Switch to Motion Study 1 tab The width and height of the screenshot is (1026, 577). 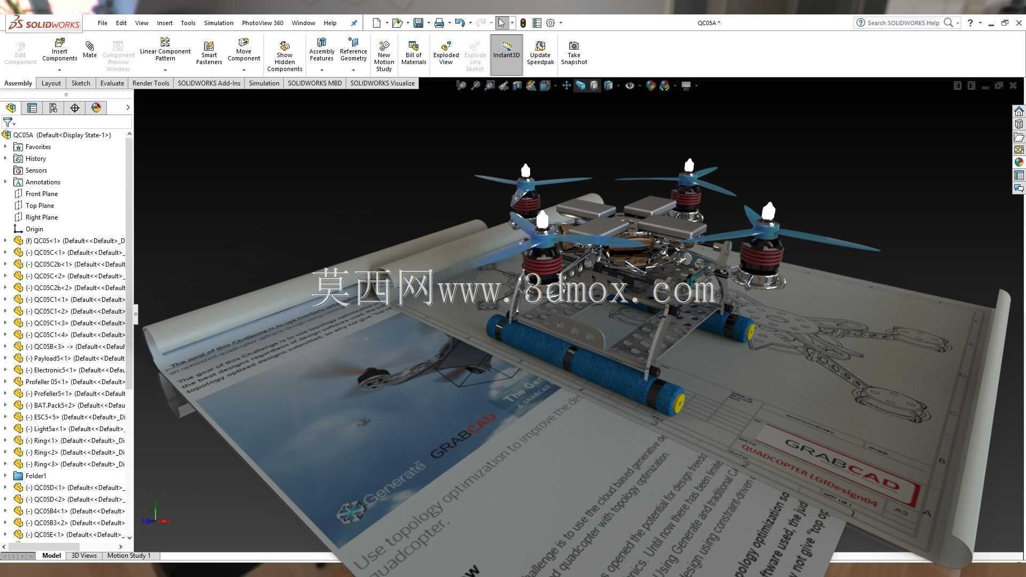pyautogui.click(x=129, y=556)
